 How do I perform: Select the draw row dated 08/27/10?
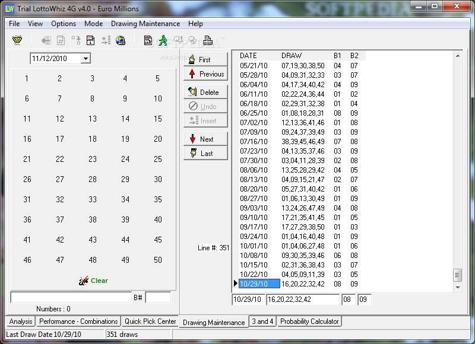point(302,199)
